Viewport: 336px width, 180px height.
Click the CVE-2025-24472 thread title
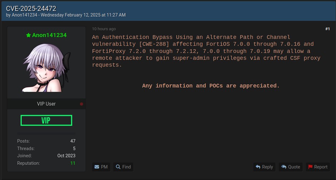(31, 8)
